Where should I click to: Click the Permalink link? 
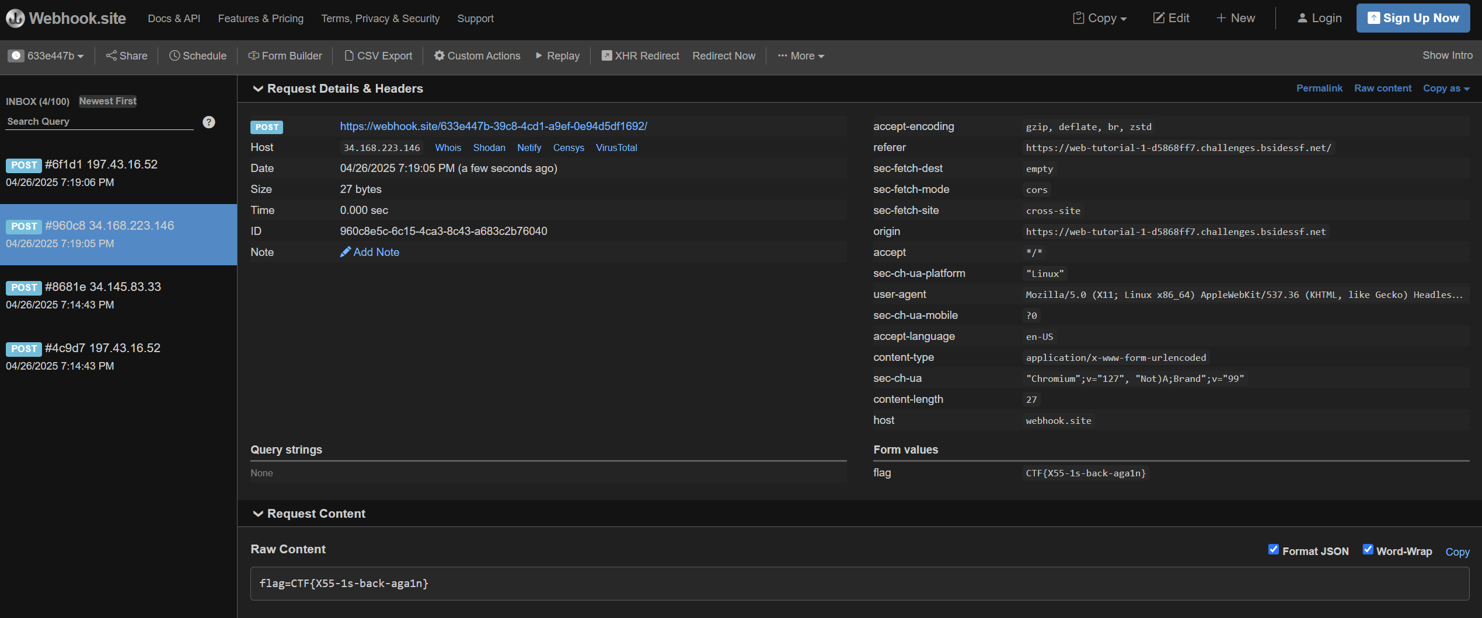tap(1319, 89)
